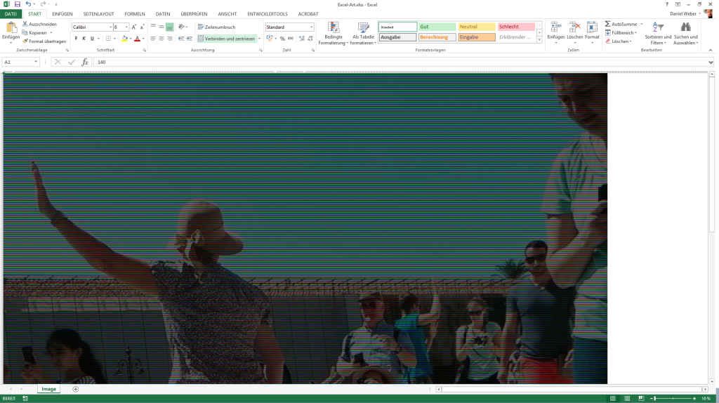Switch to the EINFÜGEN ribbon tab
Image resolution: width=719 pixels, height=403 pixels.
tap(62, 14)
